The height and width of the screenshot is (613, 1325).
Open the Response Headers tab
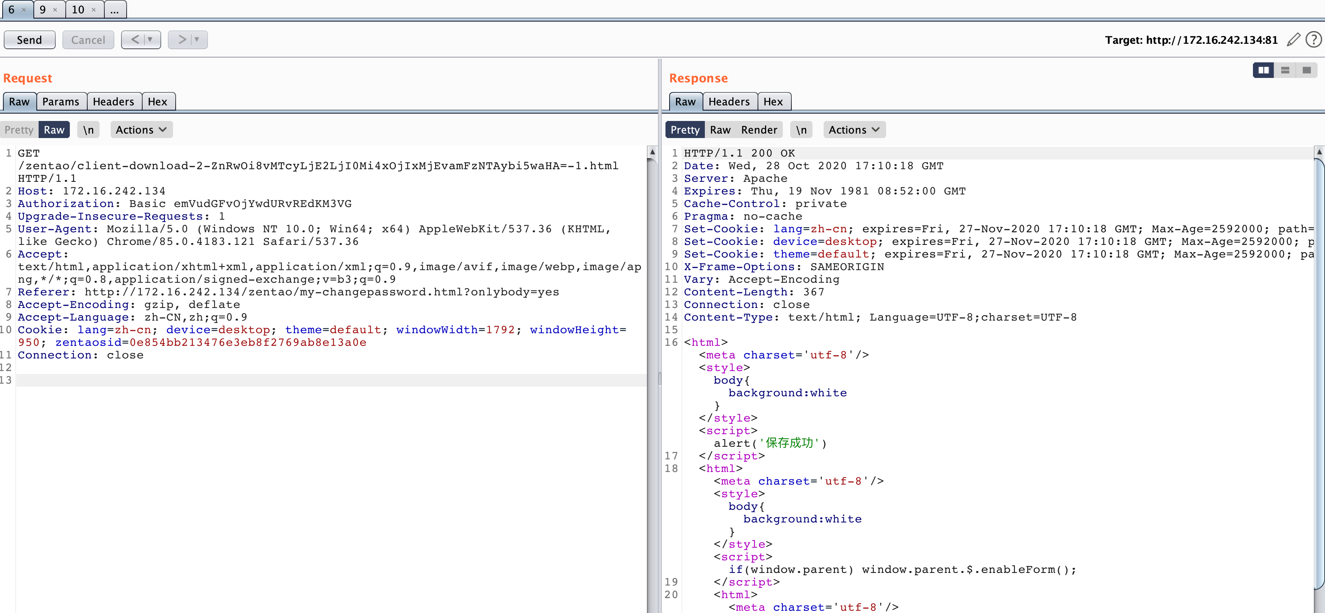pos(729,102)
